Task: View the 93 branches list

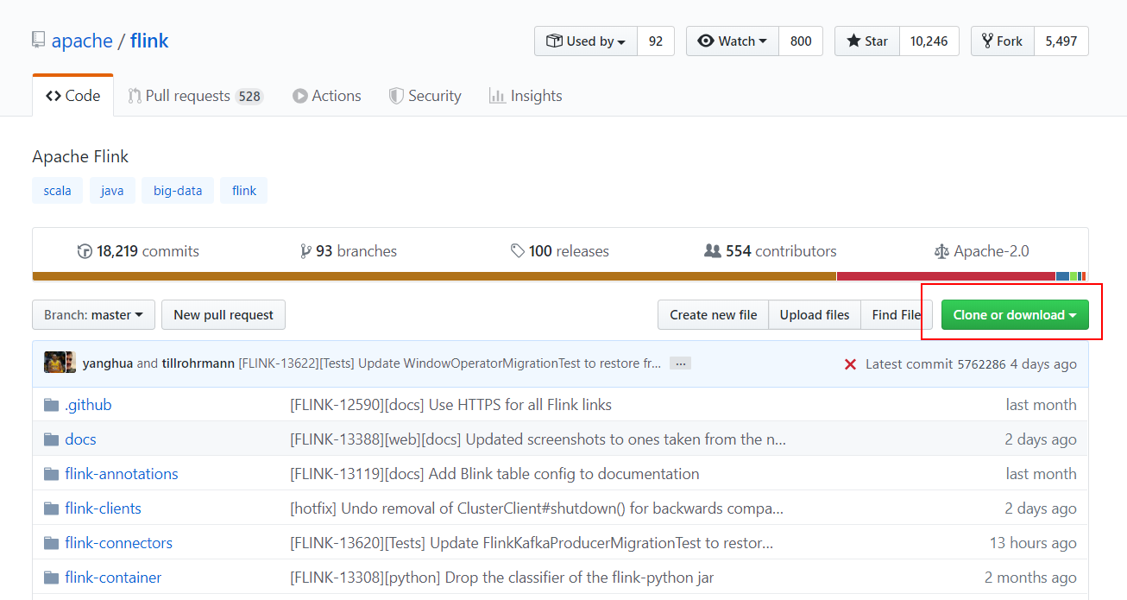Action: tap(349, 251)
